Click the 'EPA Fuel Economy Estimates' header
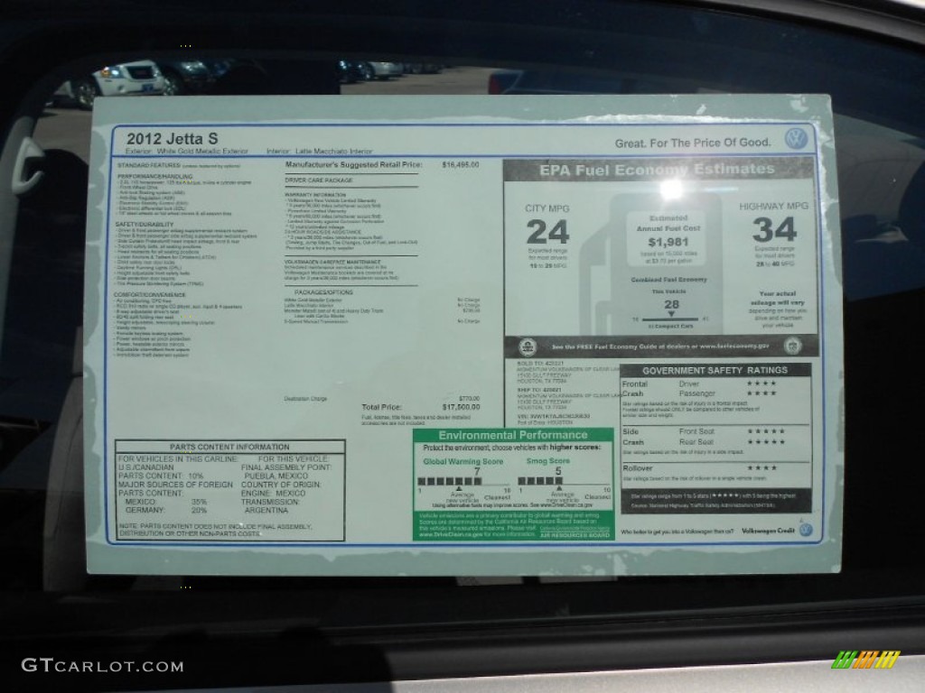Image resolution: width=925 pixels, height=693 pixels. [657, 169]
